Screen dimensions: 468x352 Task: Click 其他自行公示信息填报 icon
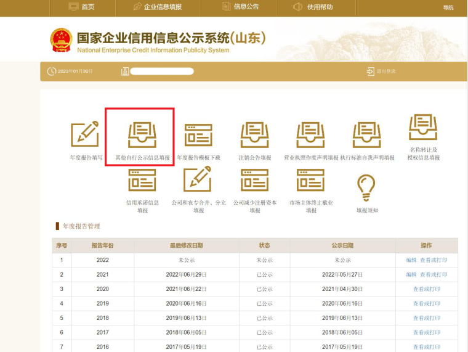tap(142, 135)
